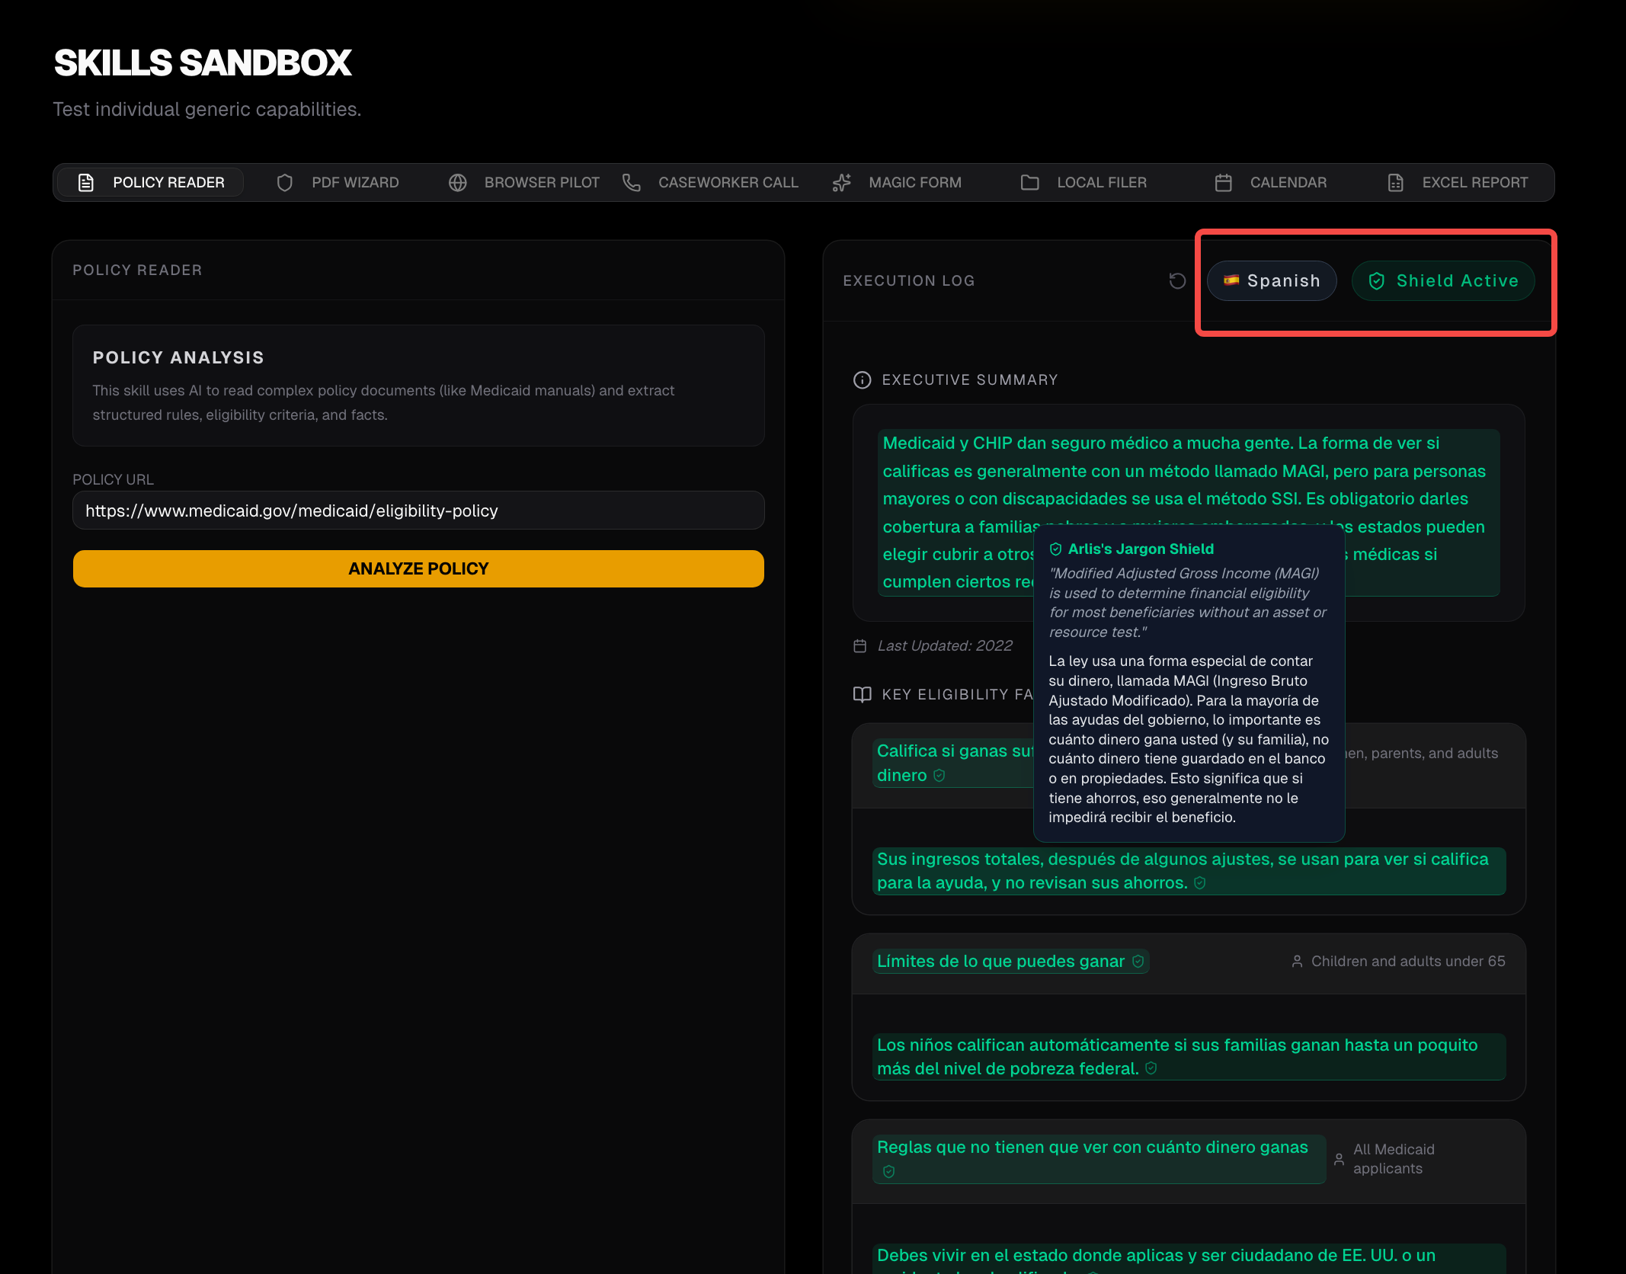The height and width of the screenshot is (1274, 1626).
Task: Click shield icon after 'nivel de pobreza federal'
Action: click(x=1151, y=1069)
